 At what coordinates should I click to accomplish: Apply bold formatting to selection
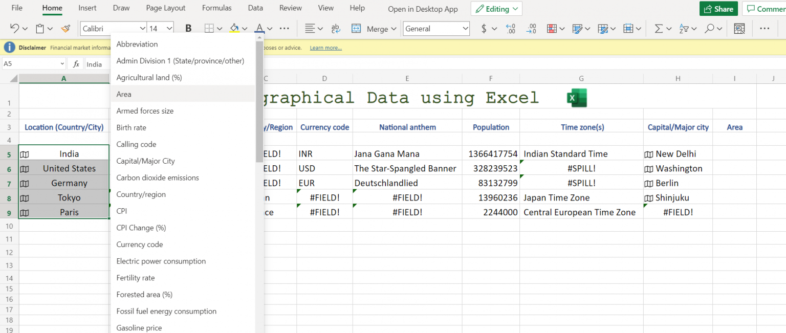pyautogui.click(x=188, y=29)
